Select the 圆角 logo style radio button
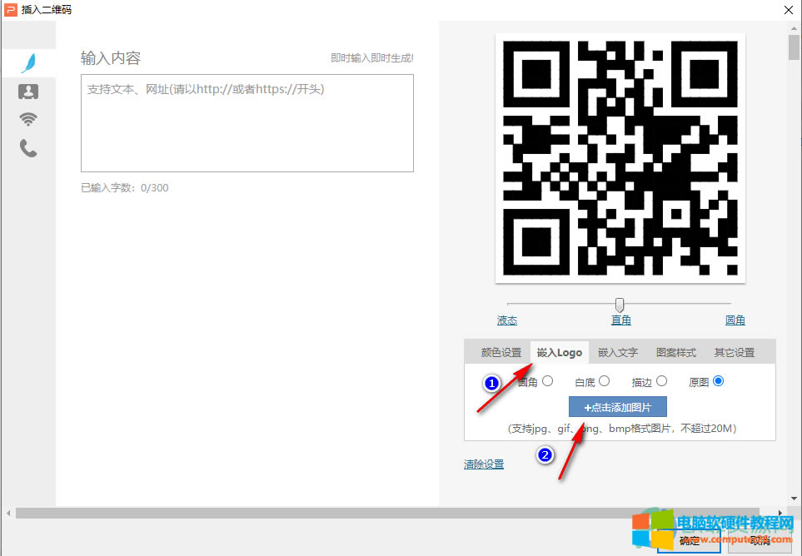Viewport: 802px width, 556px height. [x=547, y=381]
